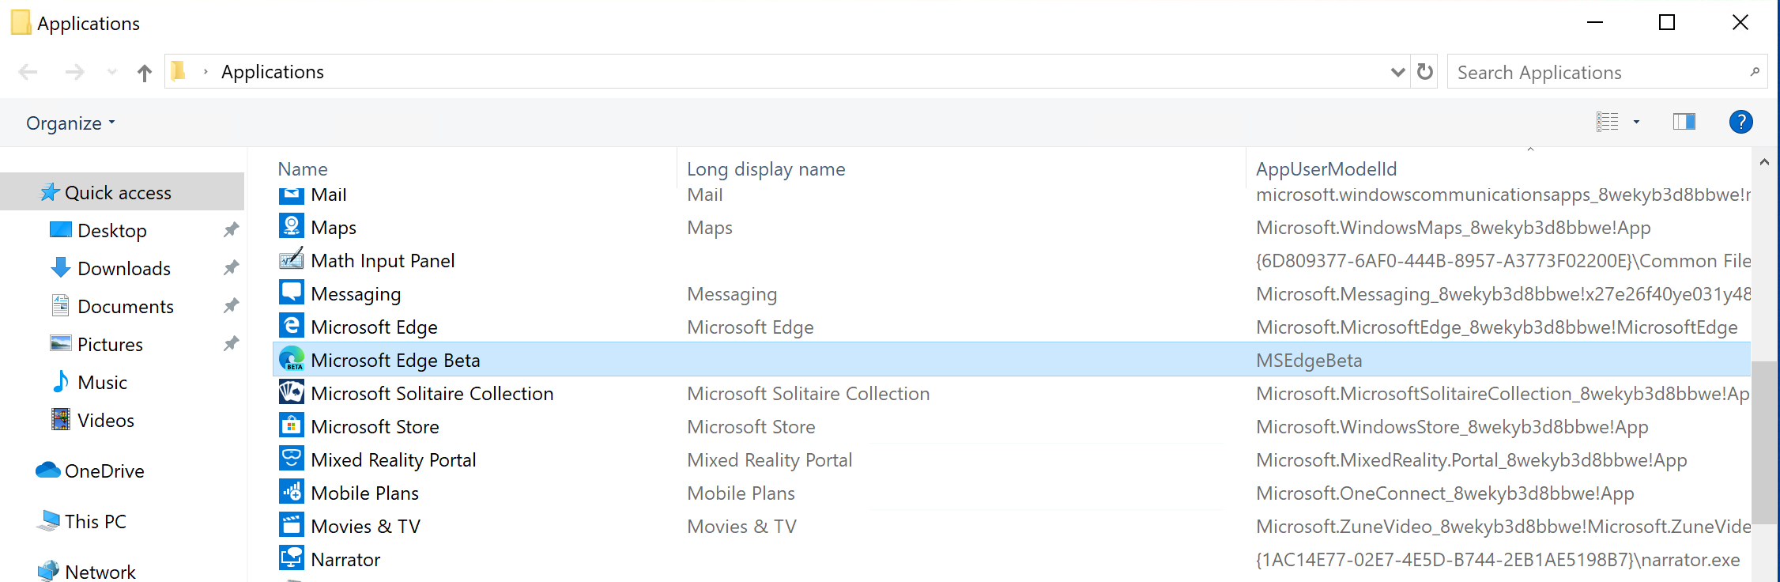Select the Narrator name text
The image size is (1780, 582).
pos(345,560)
